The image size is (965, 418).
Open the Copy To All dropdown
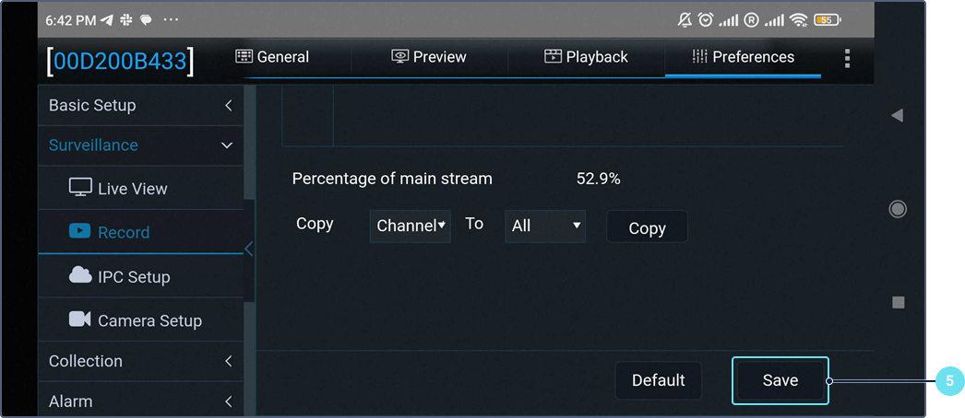(544, 226)
